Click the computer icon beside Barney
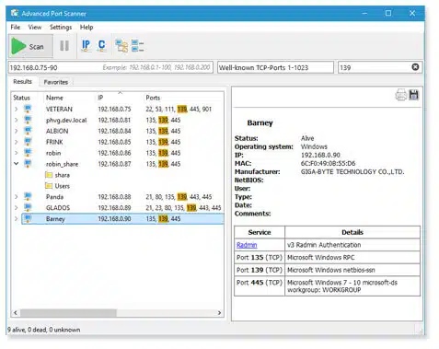Screen dimensions: 439x349 (x=28, y=218)
